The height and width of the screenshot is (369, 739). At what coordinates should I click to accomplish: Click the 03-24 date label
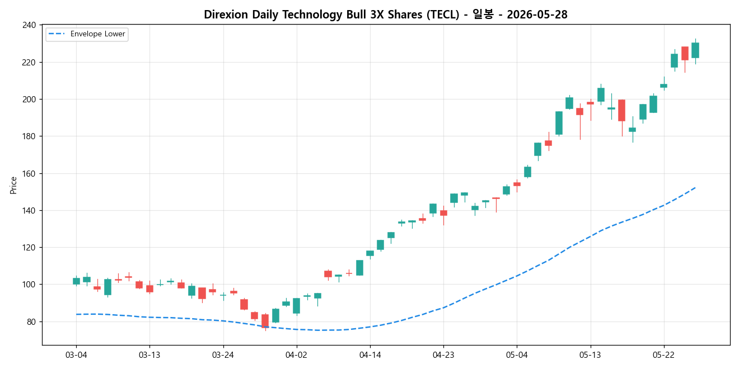click(223, 354)
